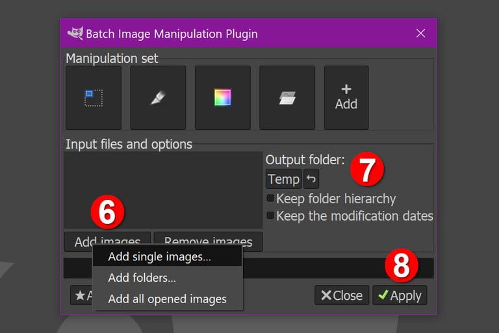The height and width of the screenshot is (333, 499).
Task: Choose Temp output folder selector
Action: [283, 179]
